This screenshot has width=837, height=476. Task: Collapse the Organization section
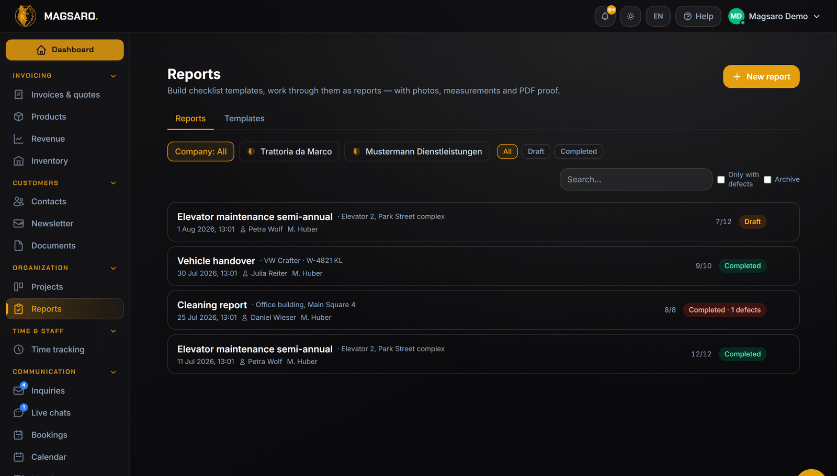click(x=114, y=268)
